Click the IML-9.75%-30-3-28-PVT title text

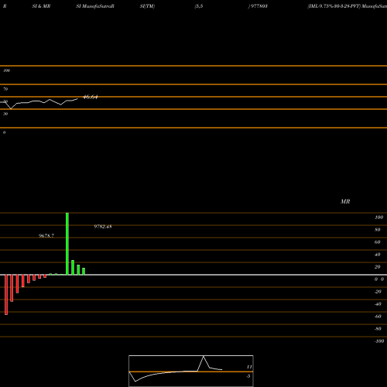334,6
